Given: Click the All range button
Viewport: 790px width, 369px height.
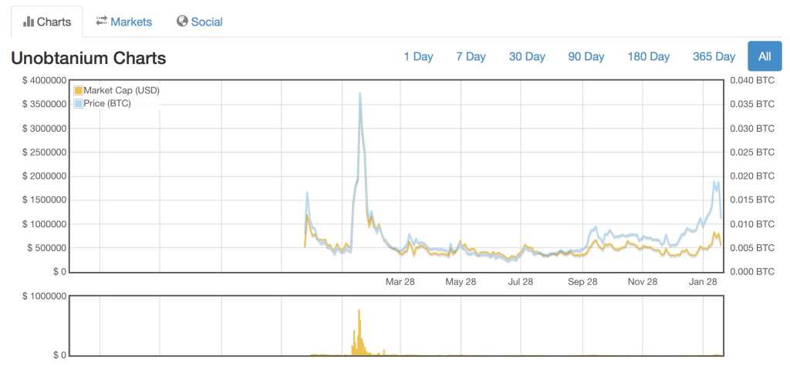Looking at the screenshot, I should [x=765, y=56].
